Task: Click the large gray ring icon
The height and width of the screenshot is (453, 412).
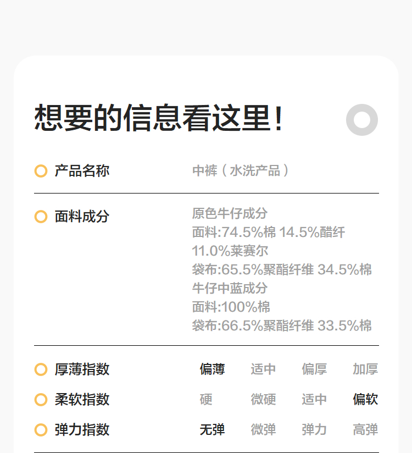Action: pyautogui.click(x=362, y=120)
